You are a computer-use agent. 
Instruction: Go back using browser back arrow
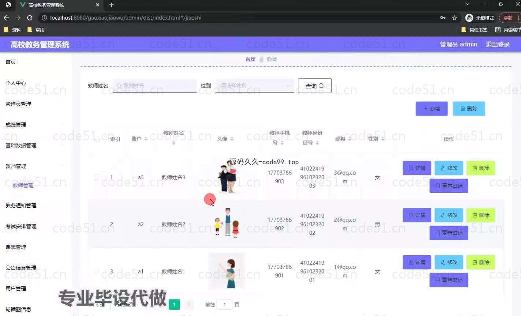(x=6, y=18)
